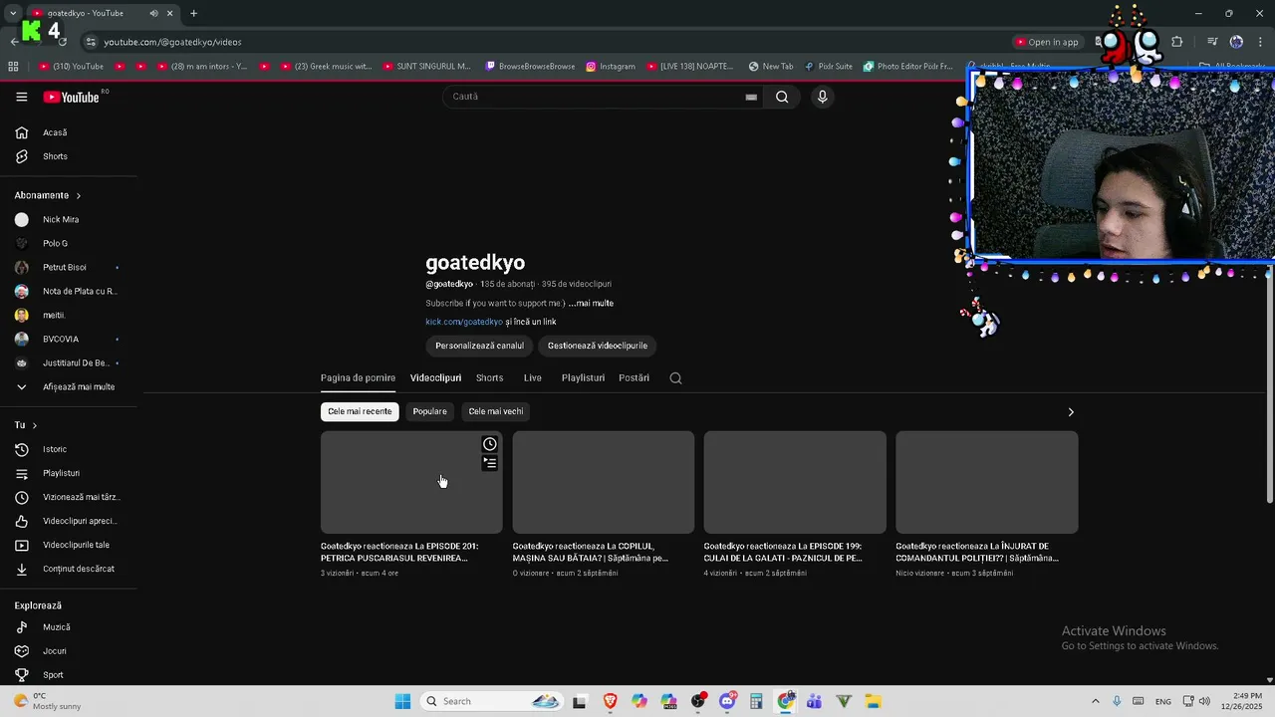
Task: Open Instagram bookmark
Action: (x=611, y=67)
